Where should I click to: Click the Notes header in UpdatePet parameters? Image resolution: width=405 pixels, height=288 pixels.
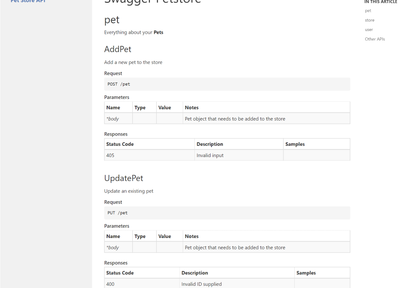coord(192,236)
